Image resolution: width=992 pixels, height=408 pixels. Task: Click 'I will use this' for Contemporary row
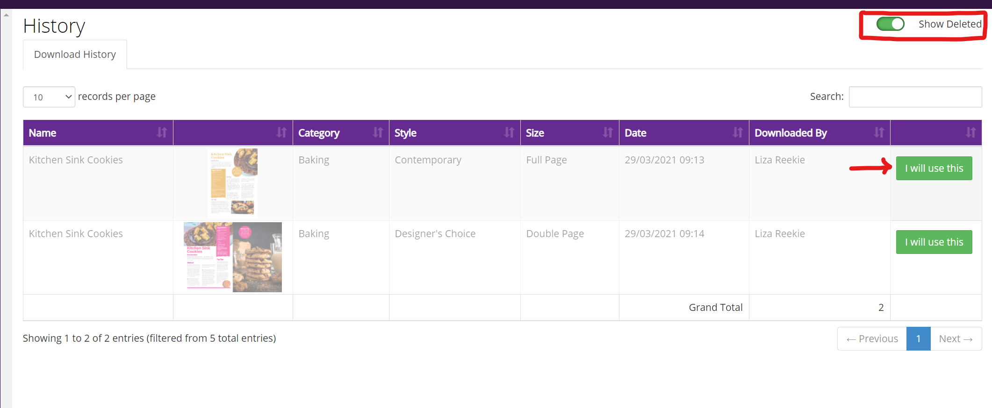[934, 168]
